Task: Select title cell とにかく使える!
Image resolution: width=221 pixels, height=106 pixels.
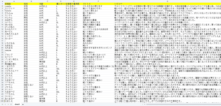Action: coord(98,11)
